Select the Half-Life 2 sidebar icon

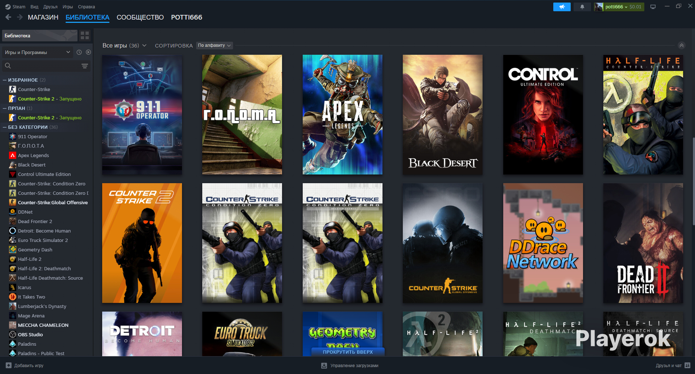pos(12,259)
